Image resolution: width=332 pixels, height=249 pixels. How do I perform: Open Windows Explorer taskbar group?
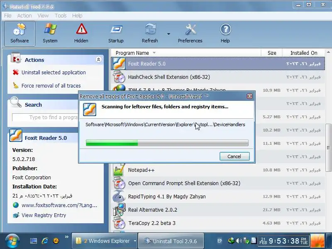point(105,241)
